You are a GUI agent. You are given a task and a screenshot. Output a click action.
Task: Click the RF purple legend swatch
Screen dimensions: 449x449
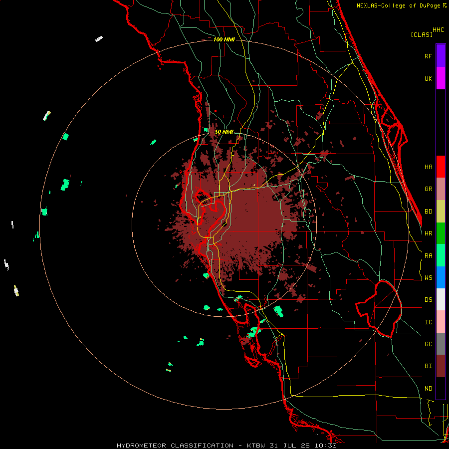[441, 56]
